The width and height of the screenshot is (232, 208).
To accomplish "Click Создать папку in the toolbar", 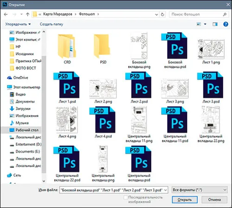I will tap(52, 24).
